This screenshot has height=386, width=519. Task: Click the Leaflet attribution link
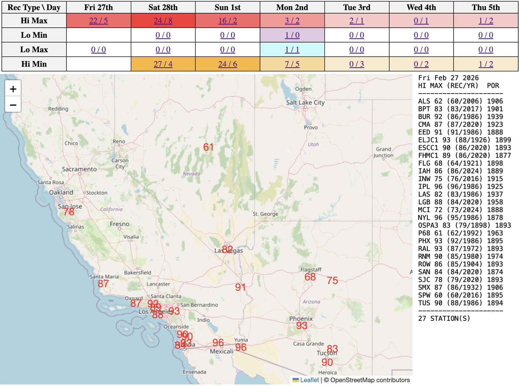tap(309, 380)
